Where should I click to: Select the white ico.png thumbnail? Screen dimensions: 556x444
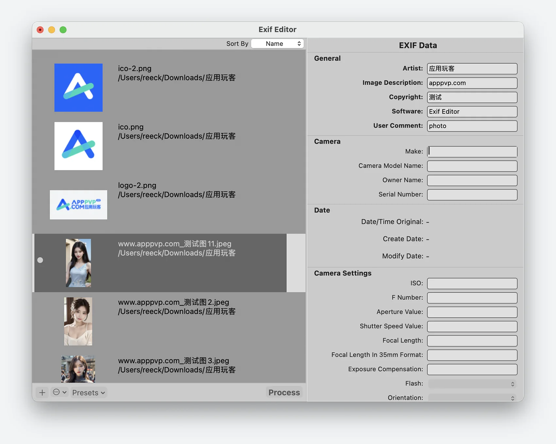[x=78, y=146]
